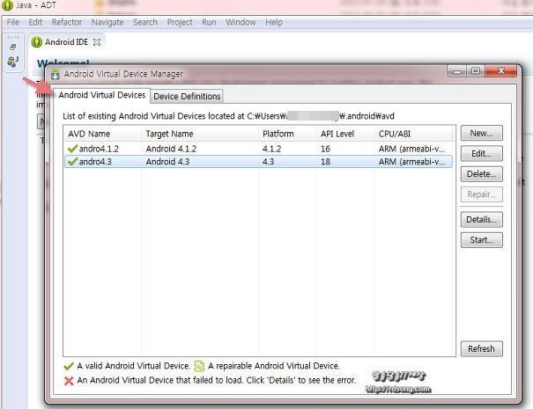Click the Android IDE tab icon
The image size is (533, 409).
pyautogui.click(x=37, y=42)
